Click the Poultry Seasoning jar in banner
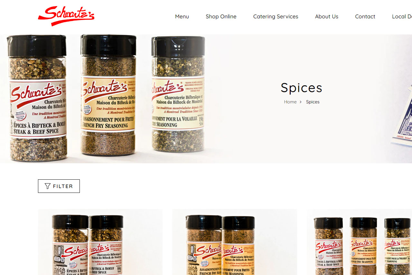The width and height of the screenshot is (412, 275). (x=178, y=94)
